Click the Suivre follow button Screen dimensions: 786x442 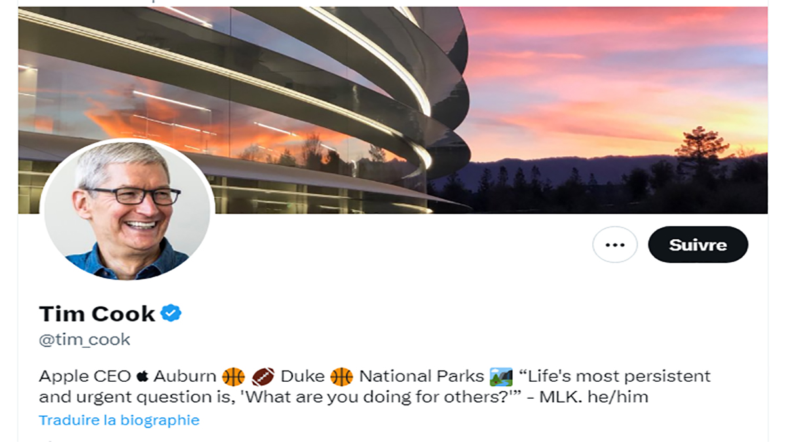(x=698, y=245)
